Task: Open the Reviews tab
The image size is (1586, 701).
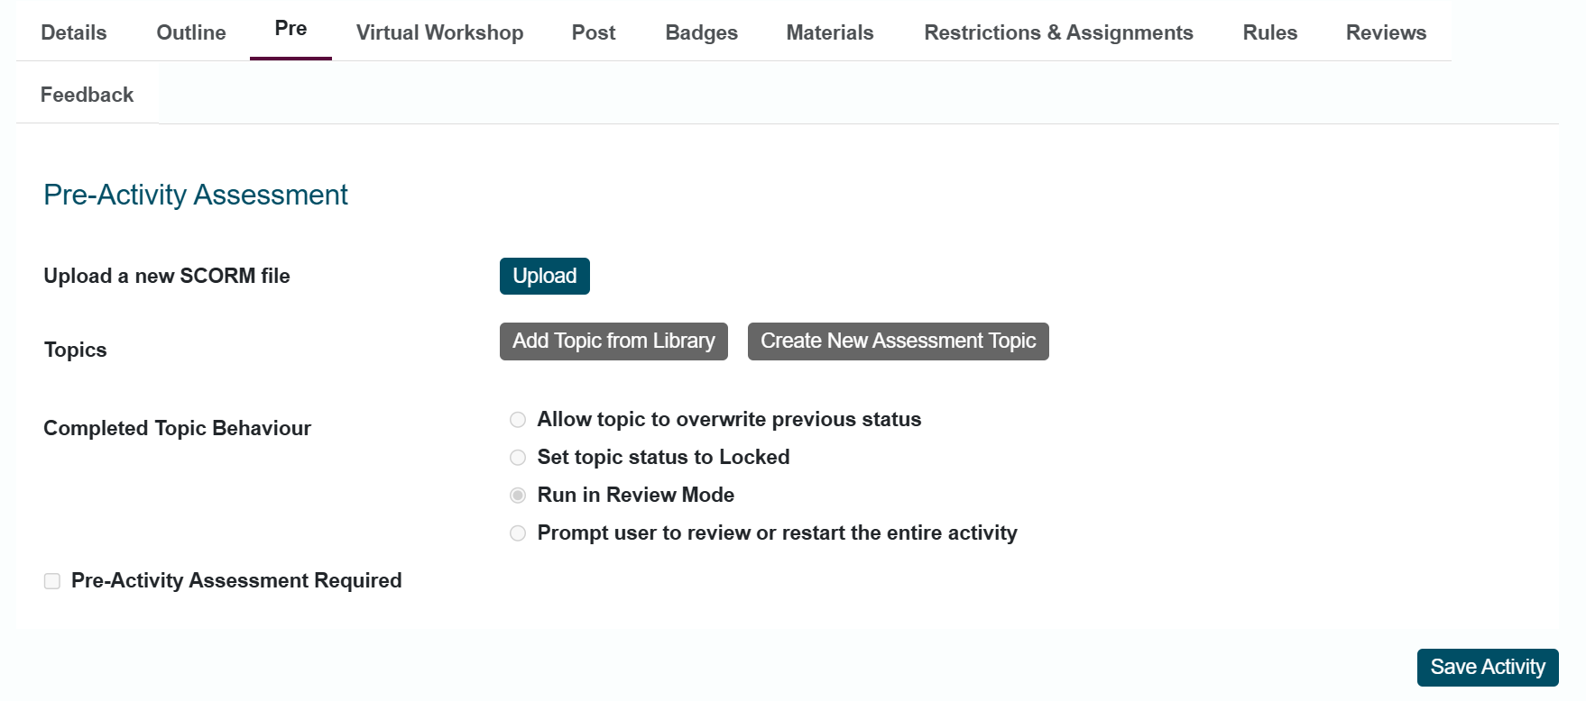Action: coord(1386,32)
